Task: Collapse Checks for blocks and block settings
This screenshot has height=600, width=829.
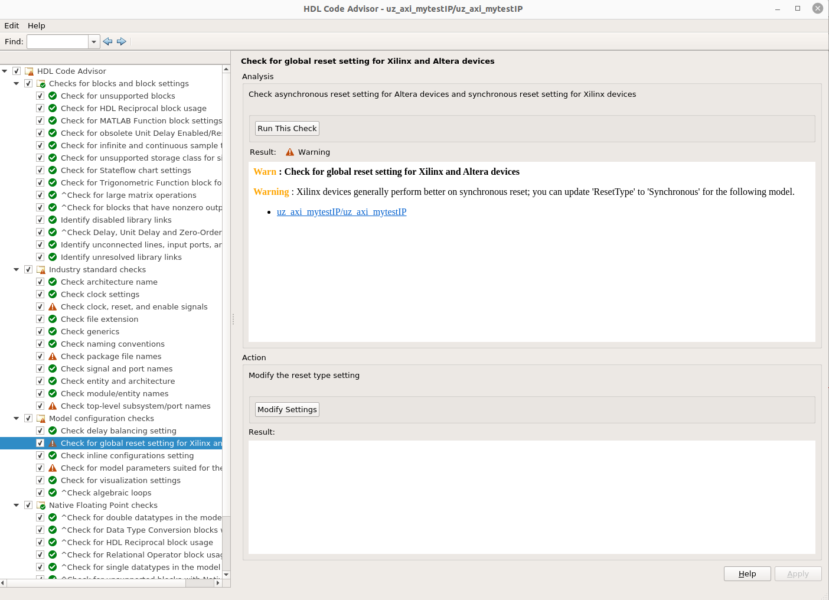Action: point(17,84)
